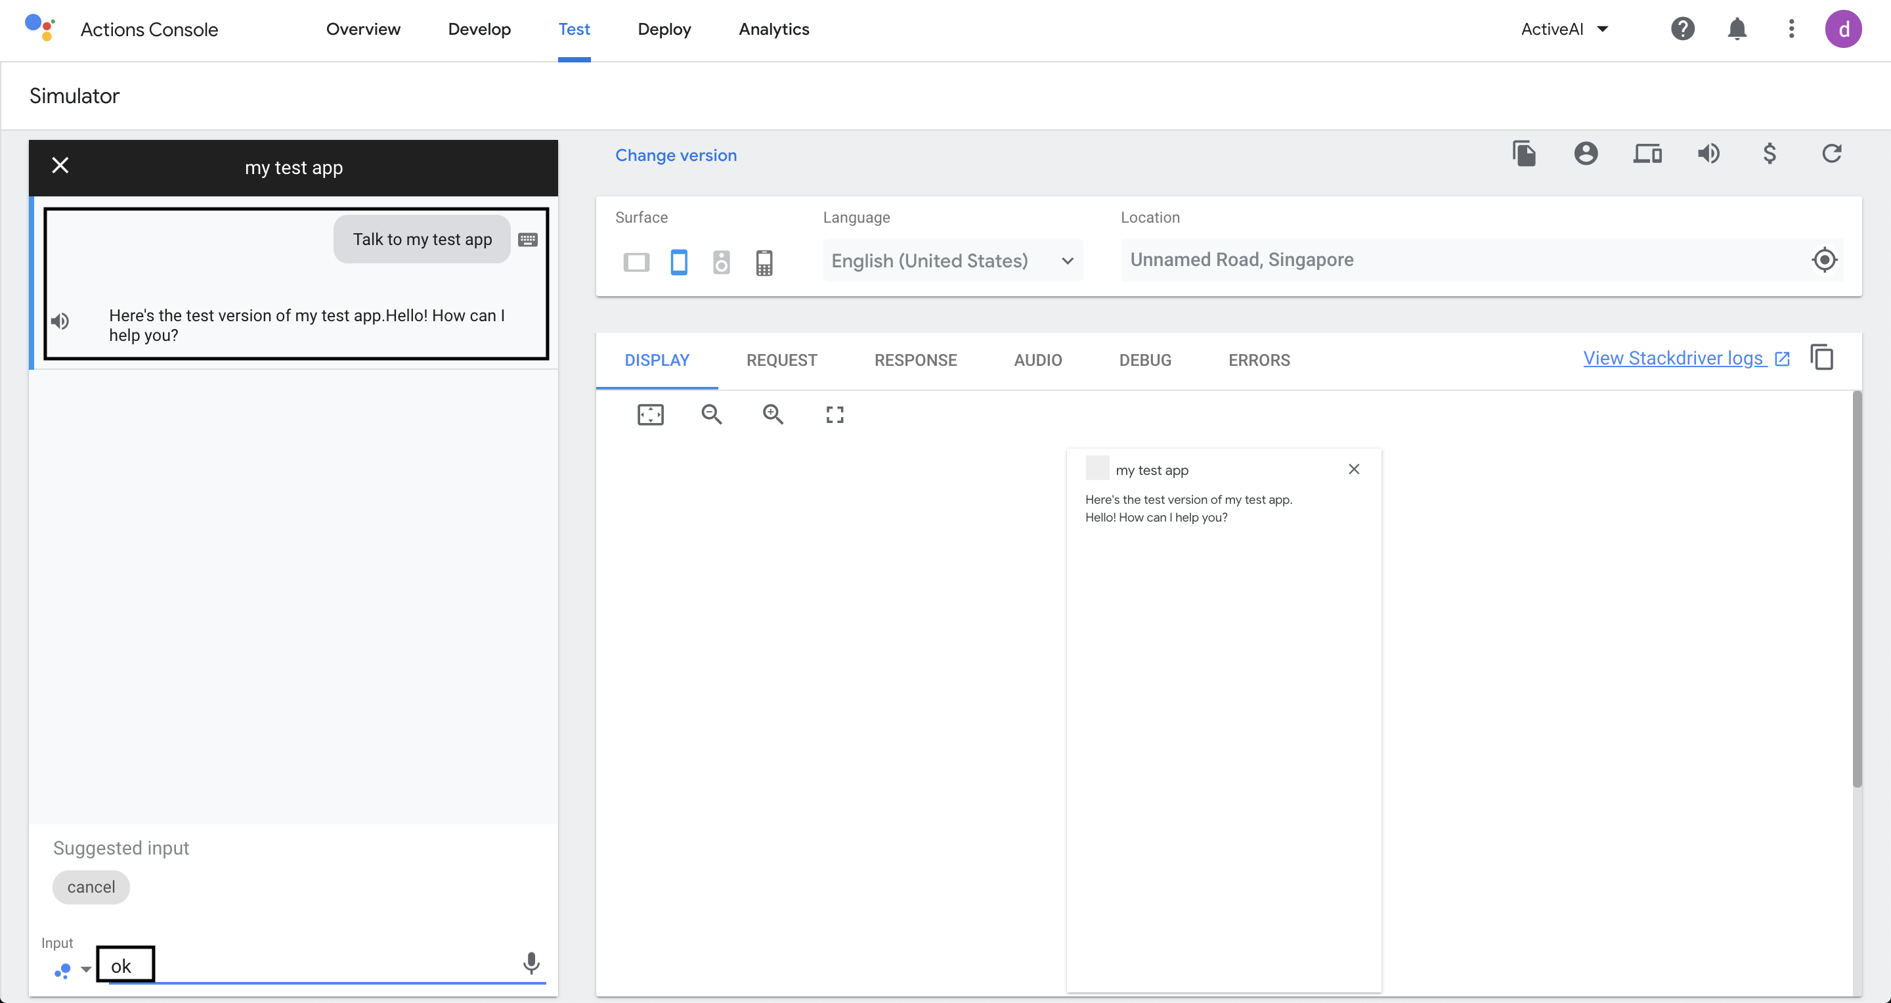Open the ActiveAI project dropdown
The height and width of the screenshot is (1003, 1891).
[x=1564, y=29]
